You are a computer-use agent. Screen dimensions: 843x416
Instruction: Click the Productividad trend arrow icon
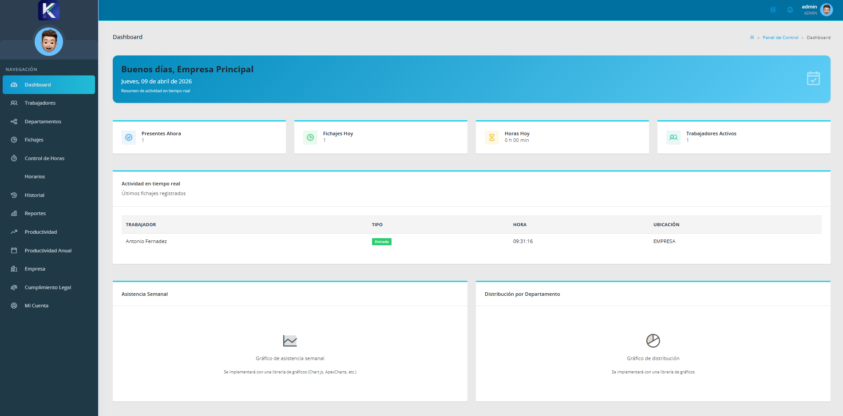[14, 232]
